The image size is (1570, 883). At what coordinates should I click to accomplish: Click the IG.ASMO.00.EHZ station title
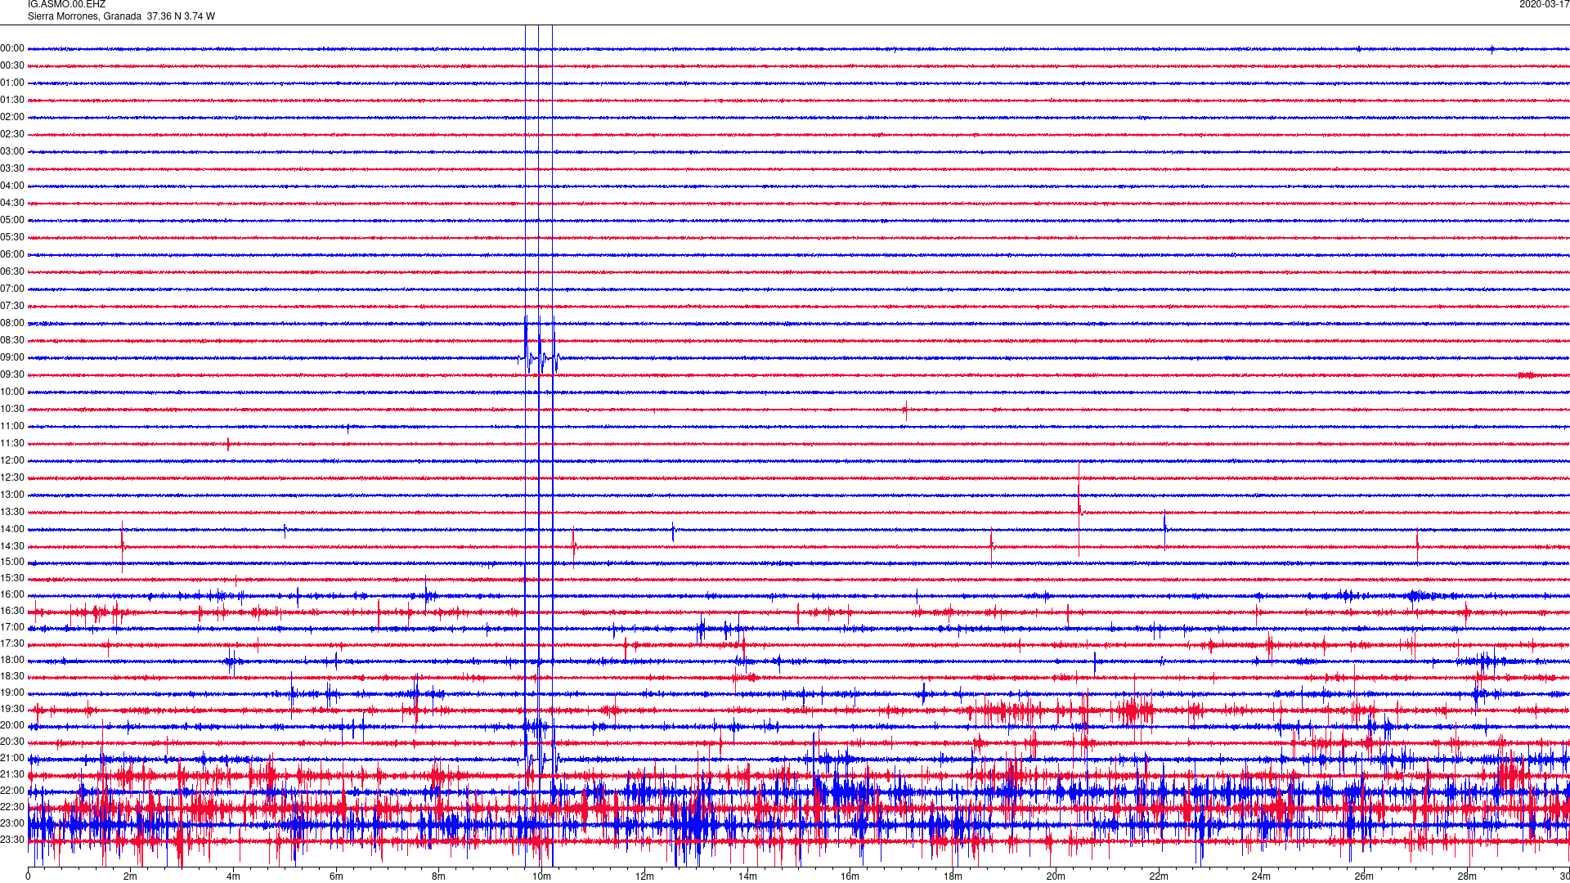tap(66, 5)
